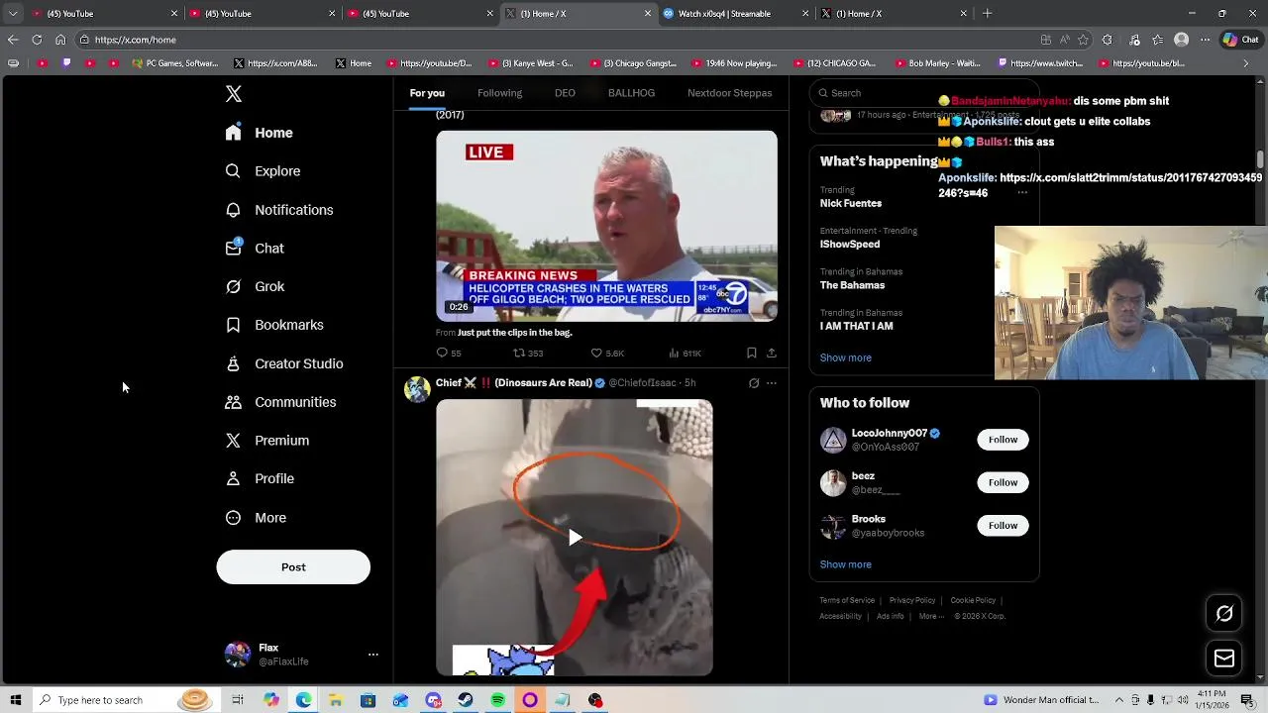Follow Brooks

tap(1003, 526)
